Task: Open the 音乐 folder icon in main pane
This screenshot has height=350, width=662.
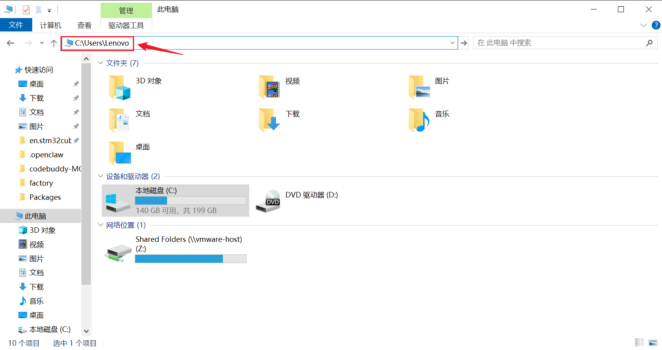Action: pos(419,120)
